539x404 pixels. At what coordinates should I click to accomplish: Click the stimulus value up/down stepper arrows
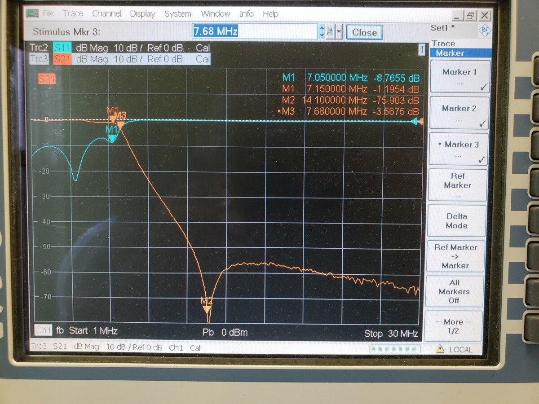coord(322,32)
